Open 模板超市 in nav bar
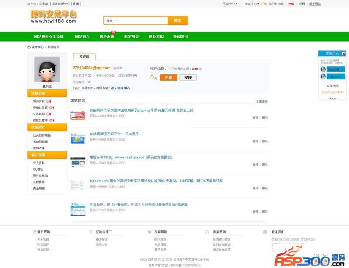Viewport: 349px width, 268px height. pyautogui.click(x=107, y=37)
